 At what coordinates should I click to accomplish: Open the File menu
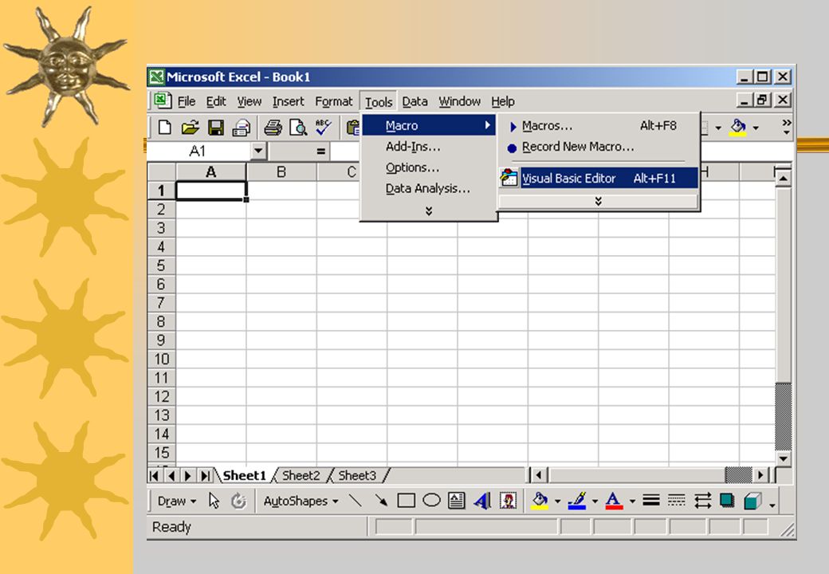coord(186,101)
